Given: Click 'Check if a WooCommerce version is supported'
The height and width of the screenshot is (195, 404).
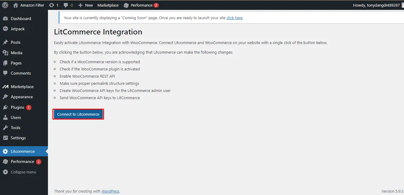Looking at the screenshot, I should (x=100, y=62).
